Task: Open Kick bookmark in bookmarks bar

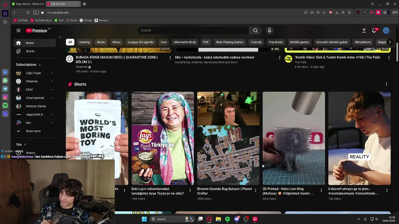Action: pyautogui.click(x=59, y=20)
